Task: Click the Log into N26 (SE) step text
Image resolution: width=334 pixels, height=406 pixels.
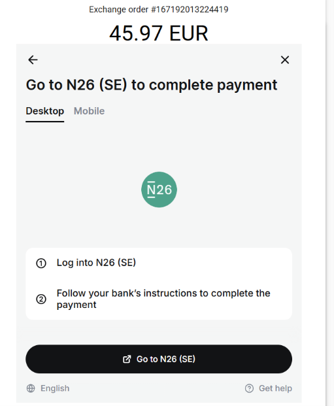Action: click(96, 263)
